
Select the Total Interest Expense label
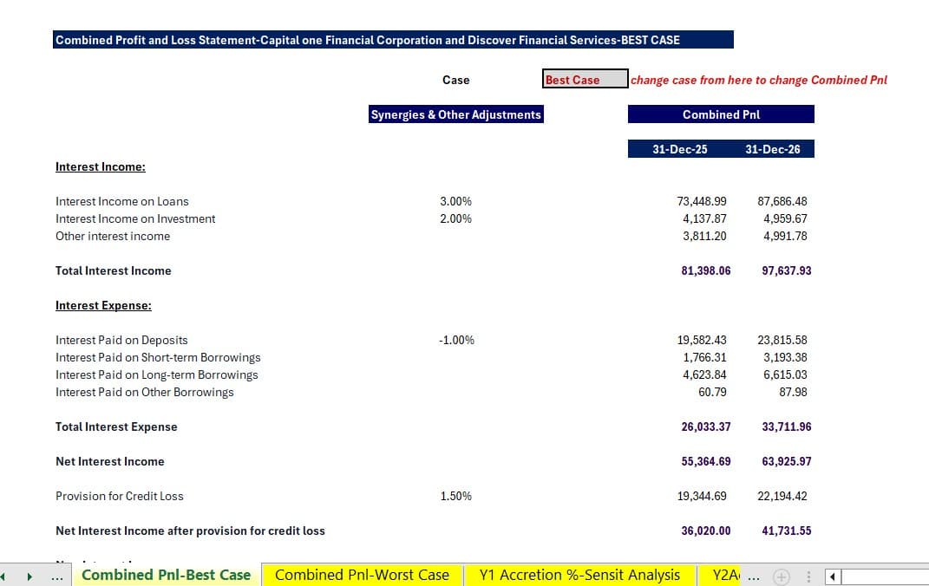point(116,426)
